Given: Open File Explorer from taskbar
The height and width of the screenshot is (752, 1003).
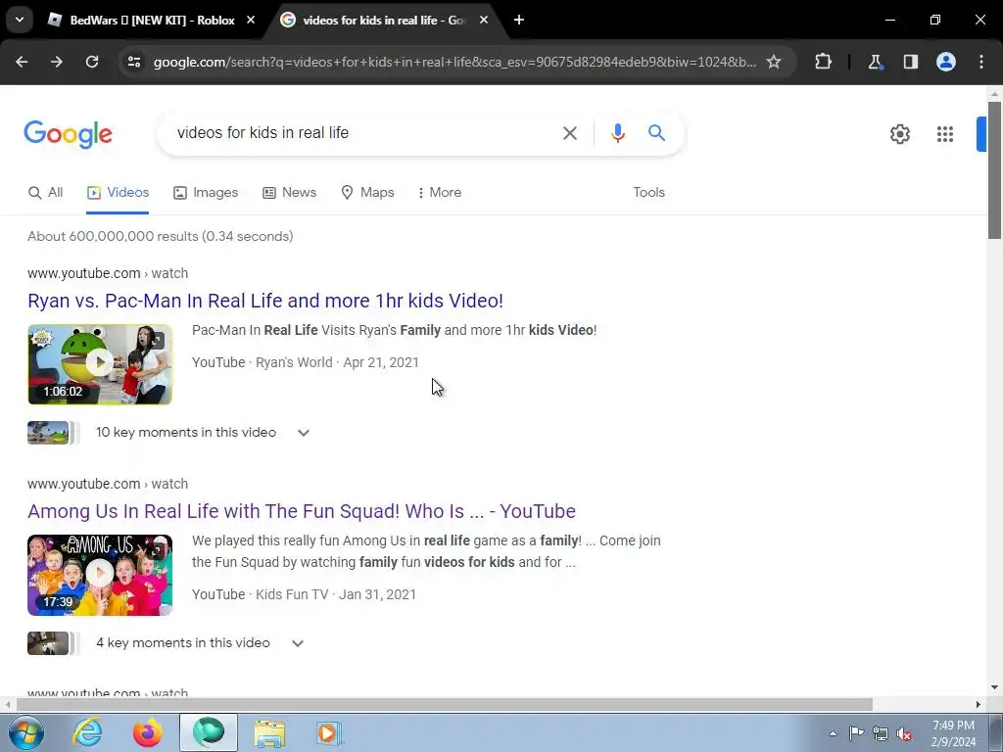Looking at the screenshot, I should (269, 732).
